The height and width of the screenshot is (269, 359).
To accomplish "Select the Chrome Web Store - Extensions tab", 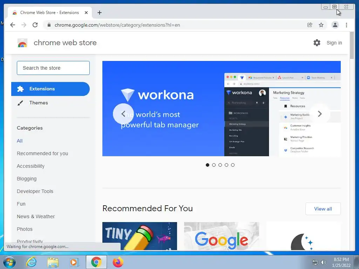I will (x=50, y=13).
